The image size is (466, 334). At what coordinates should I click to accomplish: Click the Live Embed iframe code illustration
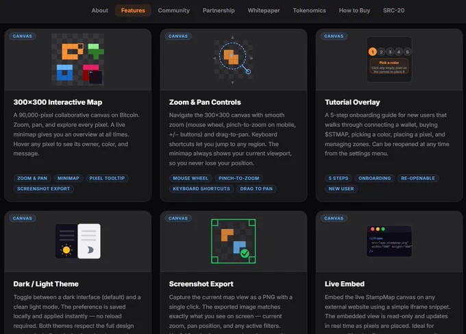[389, 241]
